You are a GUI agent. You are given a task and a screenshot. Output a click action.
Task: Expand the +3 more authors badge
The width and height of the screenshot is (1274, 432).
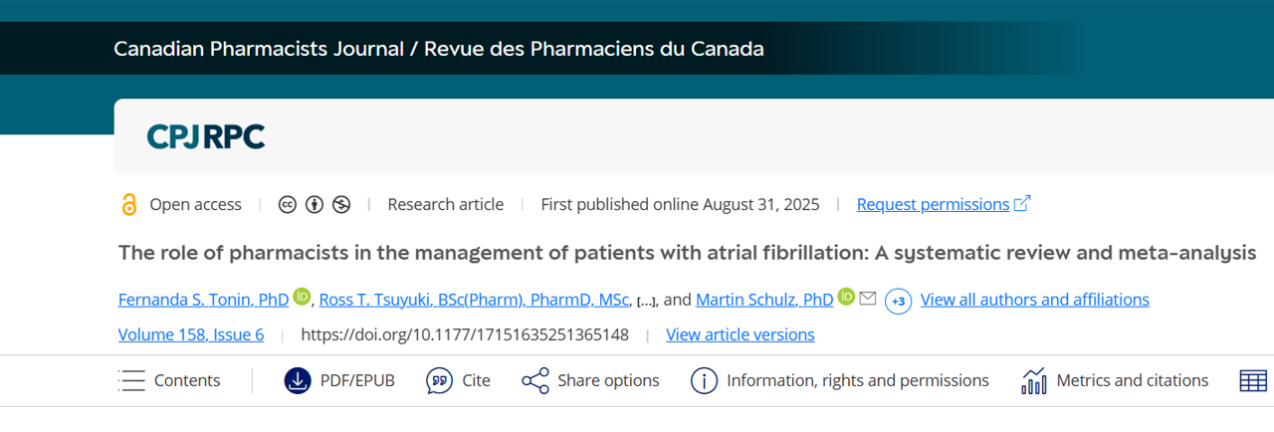point(898,301)
